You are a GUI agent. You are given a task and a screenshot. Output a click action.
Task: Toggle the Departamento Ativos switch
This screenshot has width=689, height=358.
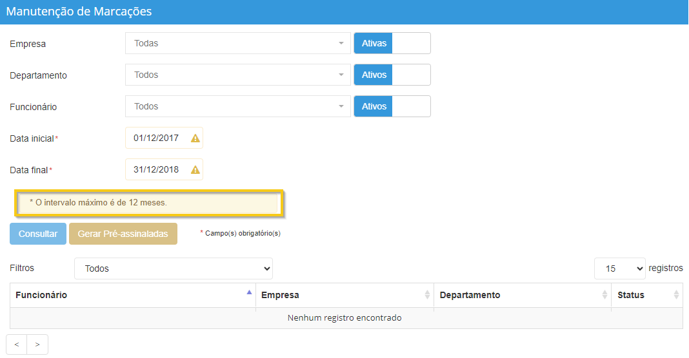pos(392,75)
